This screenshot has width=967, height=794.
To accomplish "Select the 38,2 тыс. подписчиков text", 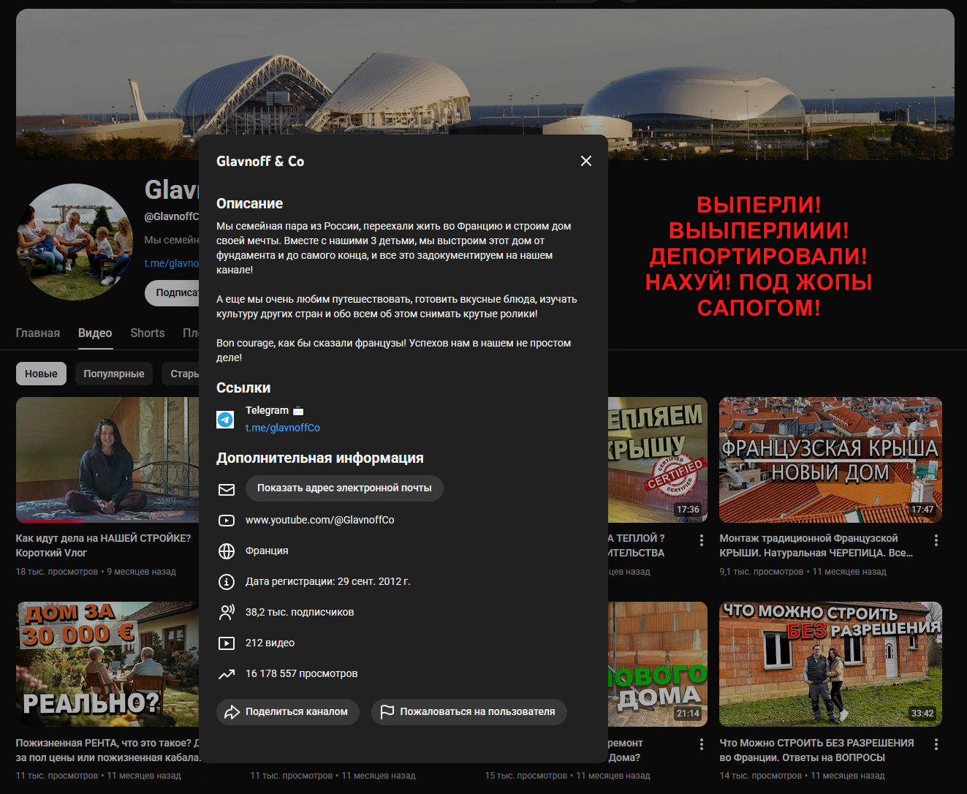I will [x=300, y=612].
